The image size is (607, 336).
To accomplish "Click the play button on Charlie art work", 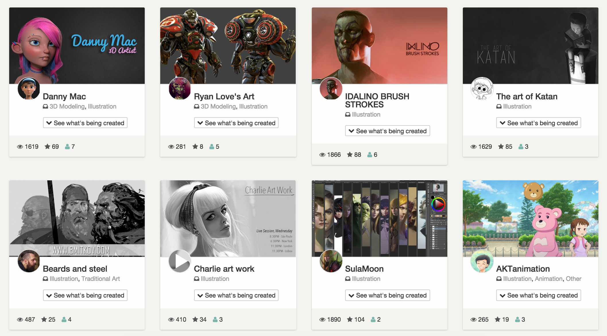I will click(x=180, y=261).
